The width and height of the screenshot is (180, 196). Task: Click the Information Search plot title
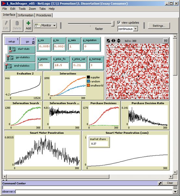(26, 103)
